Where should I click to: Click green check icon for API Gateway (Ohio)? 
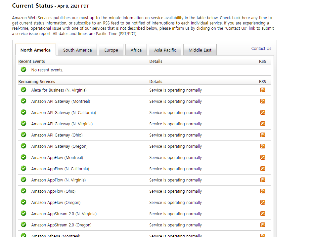coord(23,135)
